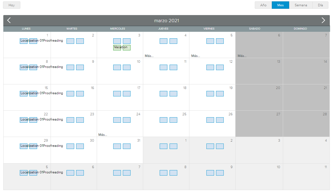Open Localization 01Proofreading event on March 29

41,146
